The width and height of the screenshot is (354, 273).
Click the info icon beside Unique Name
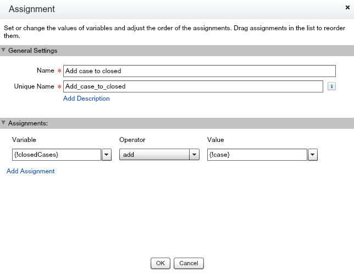pyautogui.click(x=331, y=86)
